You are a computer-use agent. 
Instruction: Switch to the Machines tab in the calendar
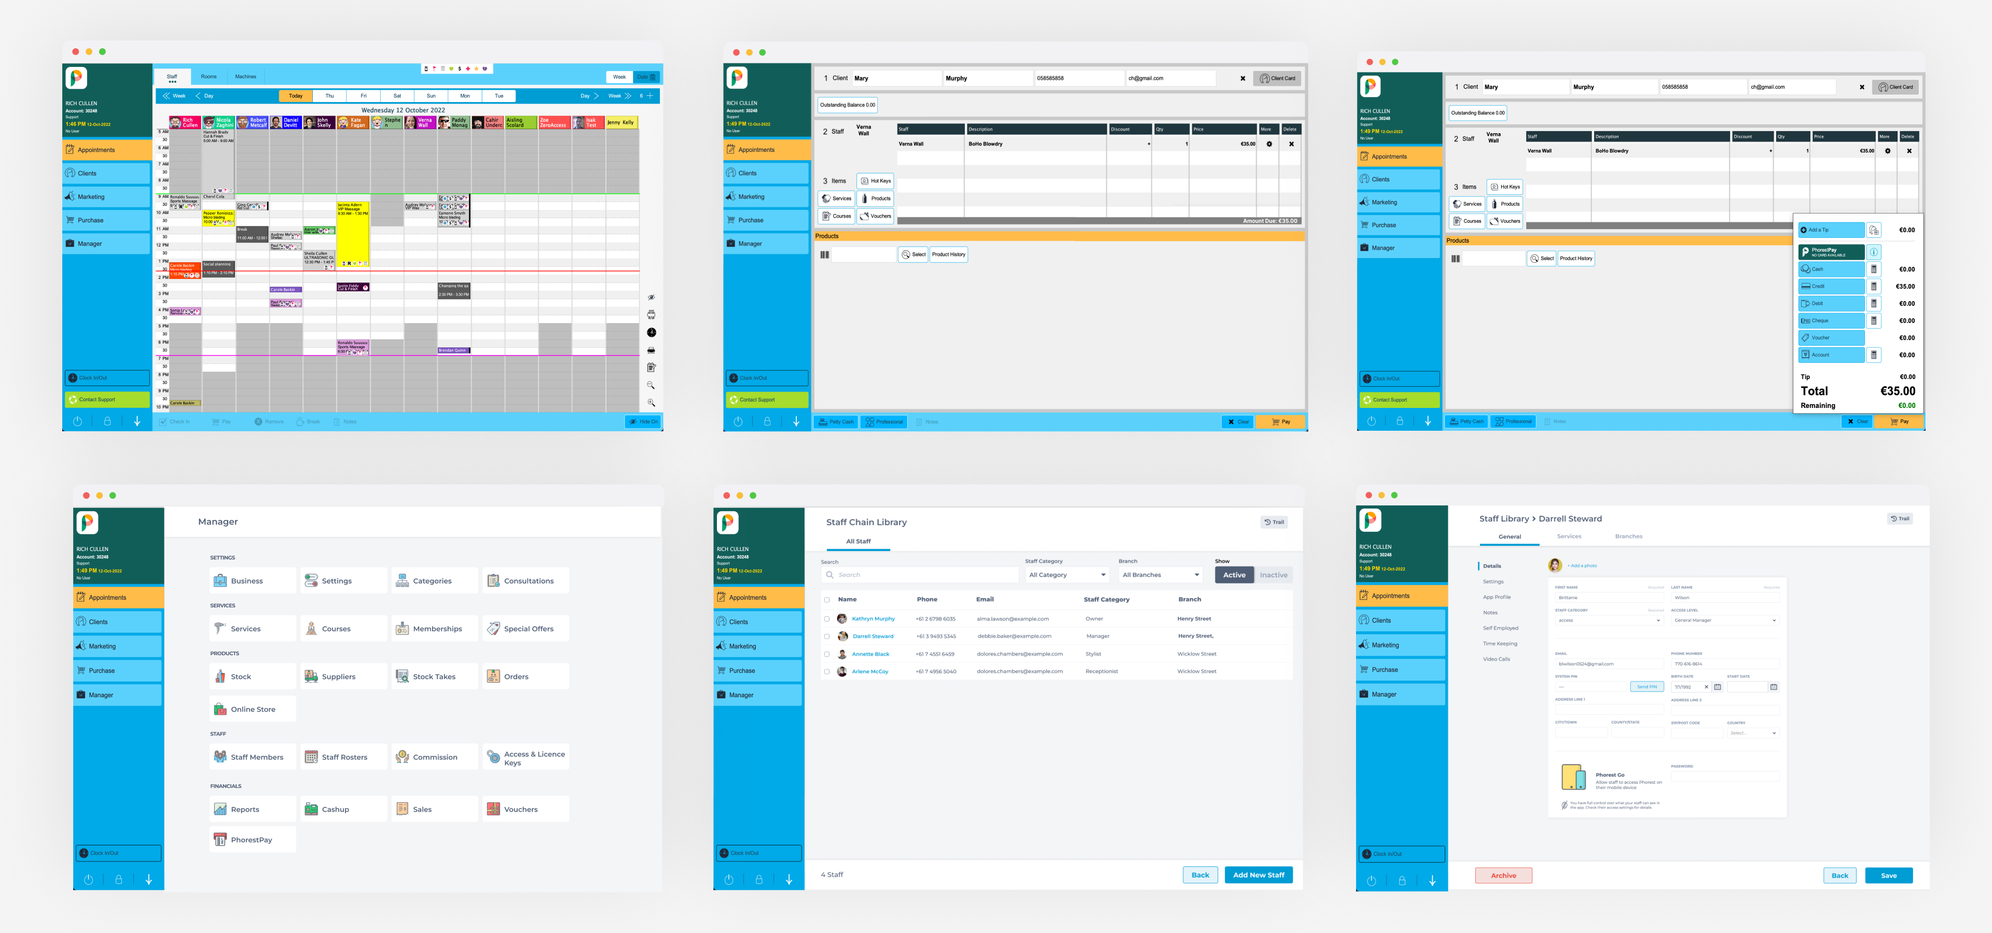(x=246, y=77)
